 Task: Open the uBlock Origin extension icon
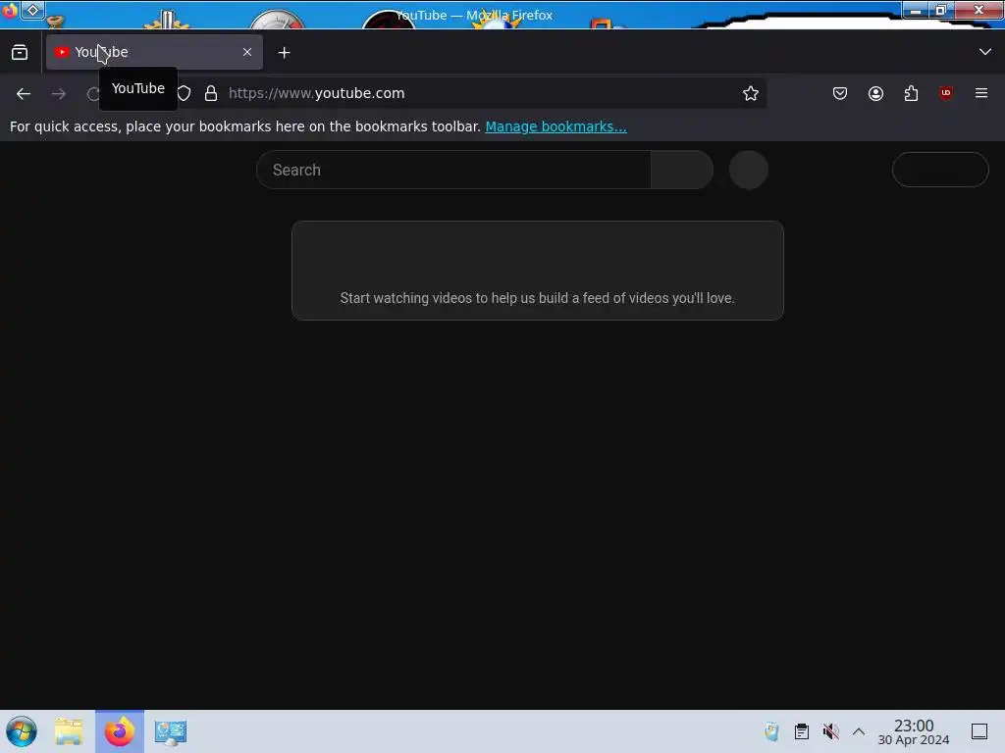[946, 93]
